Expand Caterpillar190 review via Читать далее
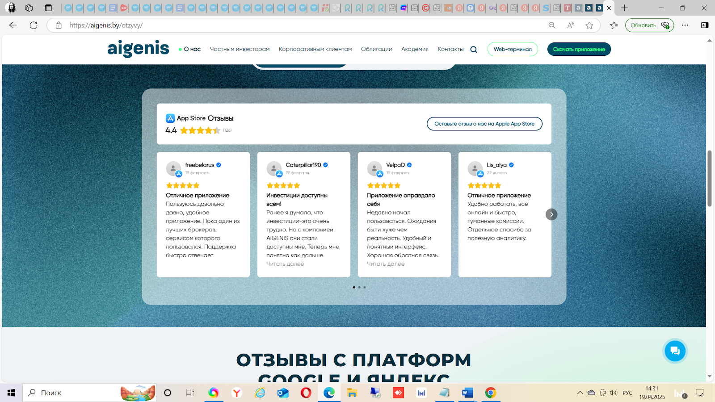The height and width of the screenshot is (402, 715). point(285,264)
